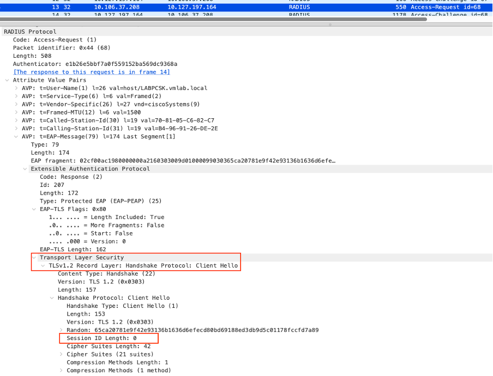
Task: Open the response in frame 14 link
Action: click(92, 72)
